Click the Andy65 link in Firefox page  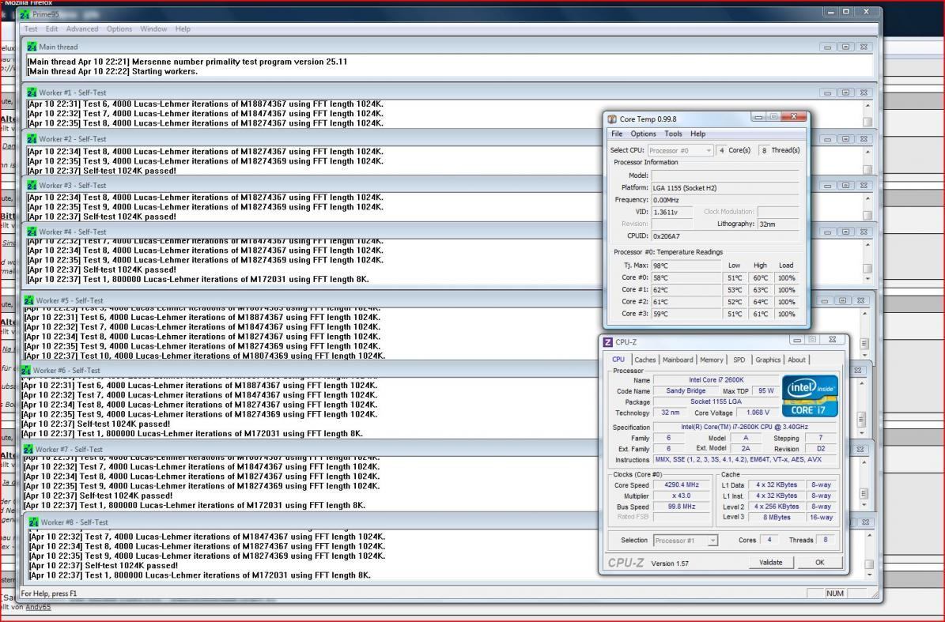click(38, 607)
